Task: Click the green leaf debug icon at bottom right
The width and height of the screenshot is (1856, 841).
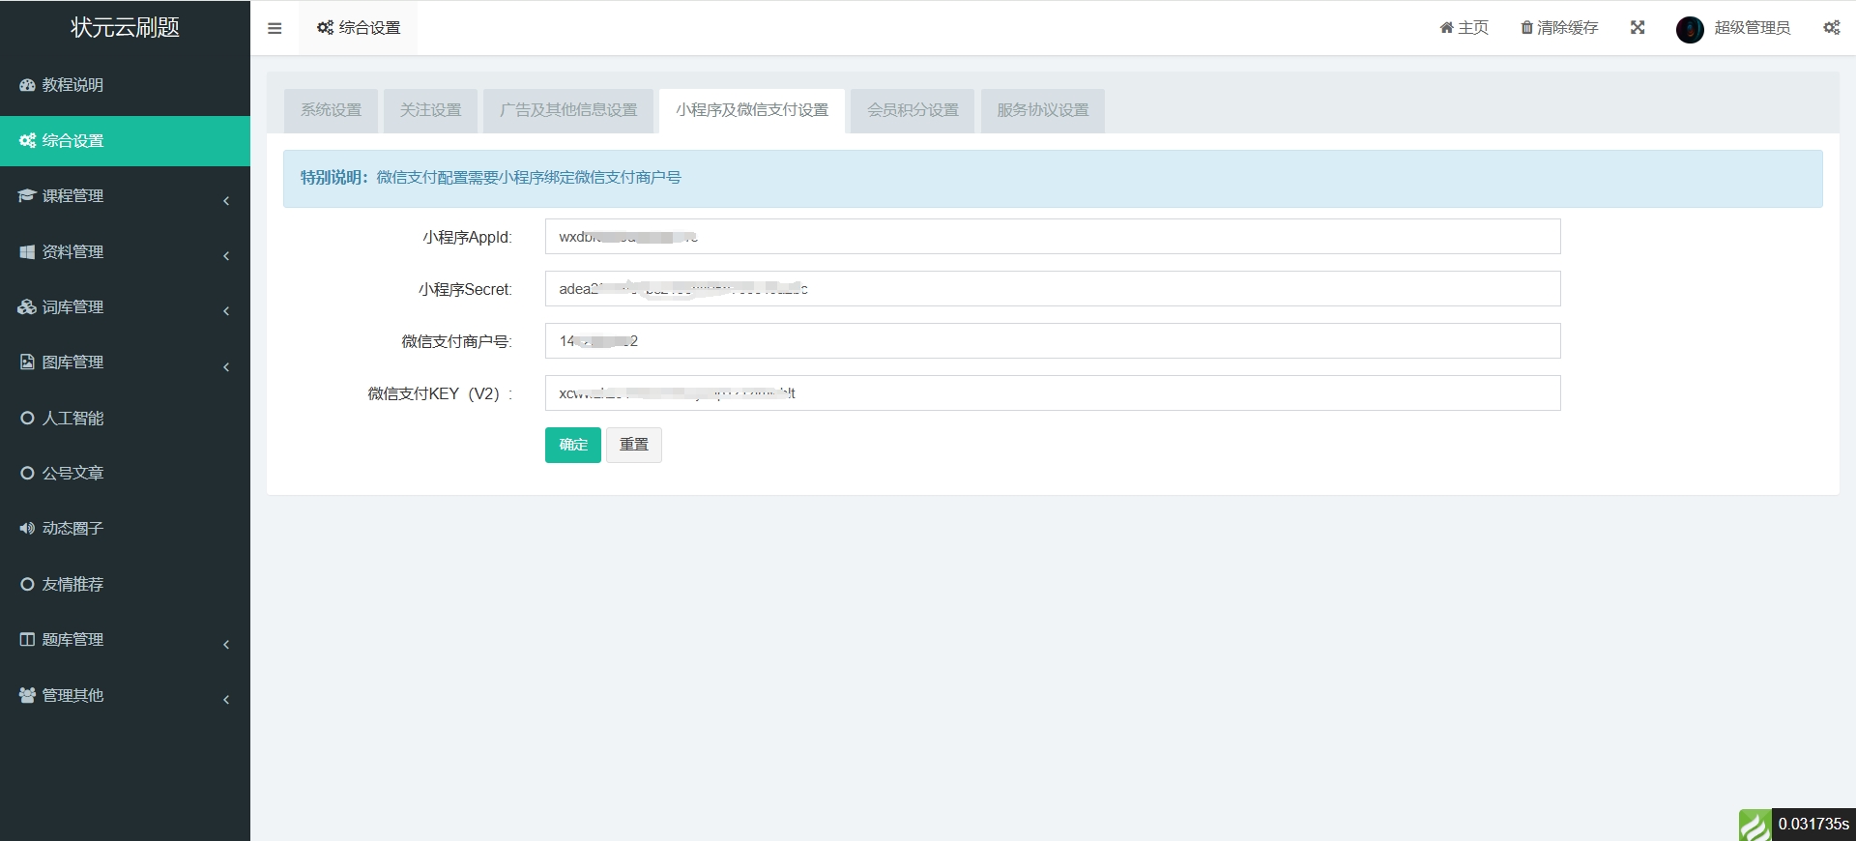Action: (1755, 825)
